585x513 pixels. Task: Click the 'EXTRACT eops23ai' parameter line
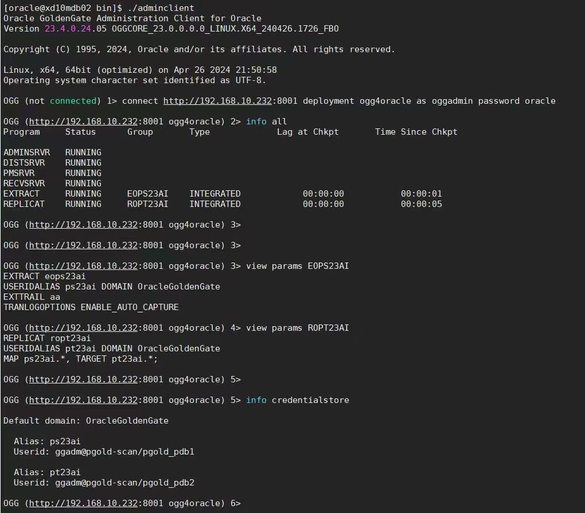tap(44, 277)
